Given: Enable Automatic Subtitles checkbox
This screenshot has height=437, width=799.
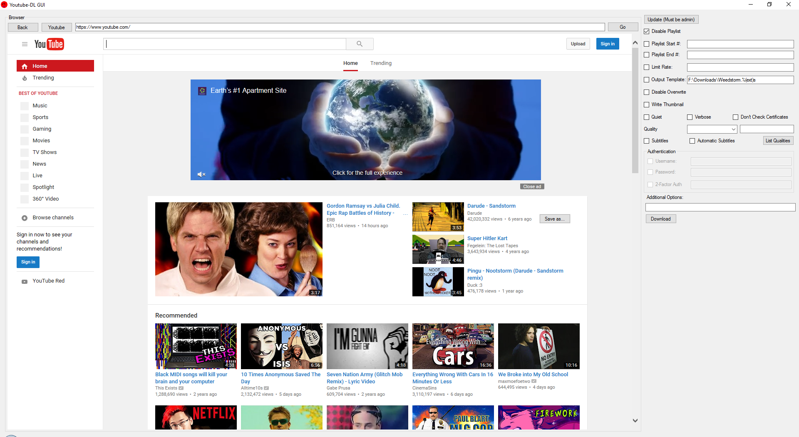Looking at the screenshot, I should point(692,141).
